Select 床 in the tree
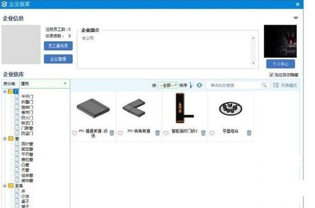315x208 pixels. [x=24, y=191]
